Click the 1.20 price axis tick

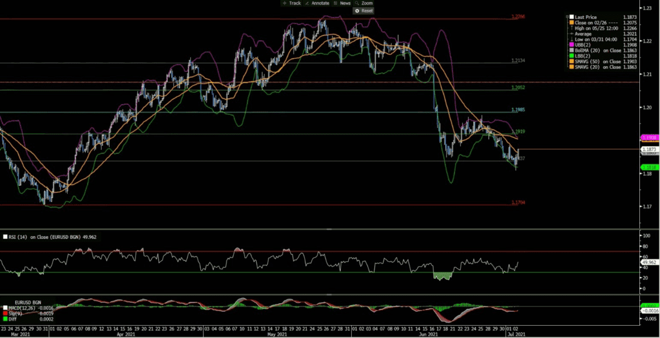[646, 107]
